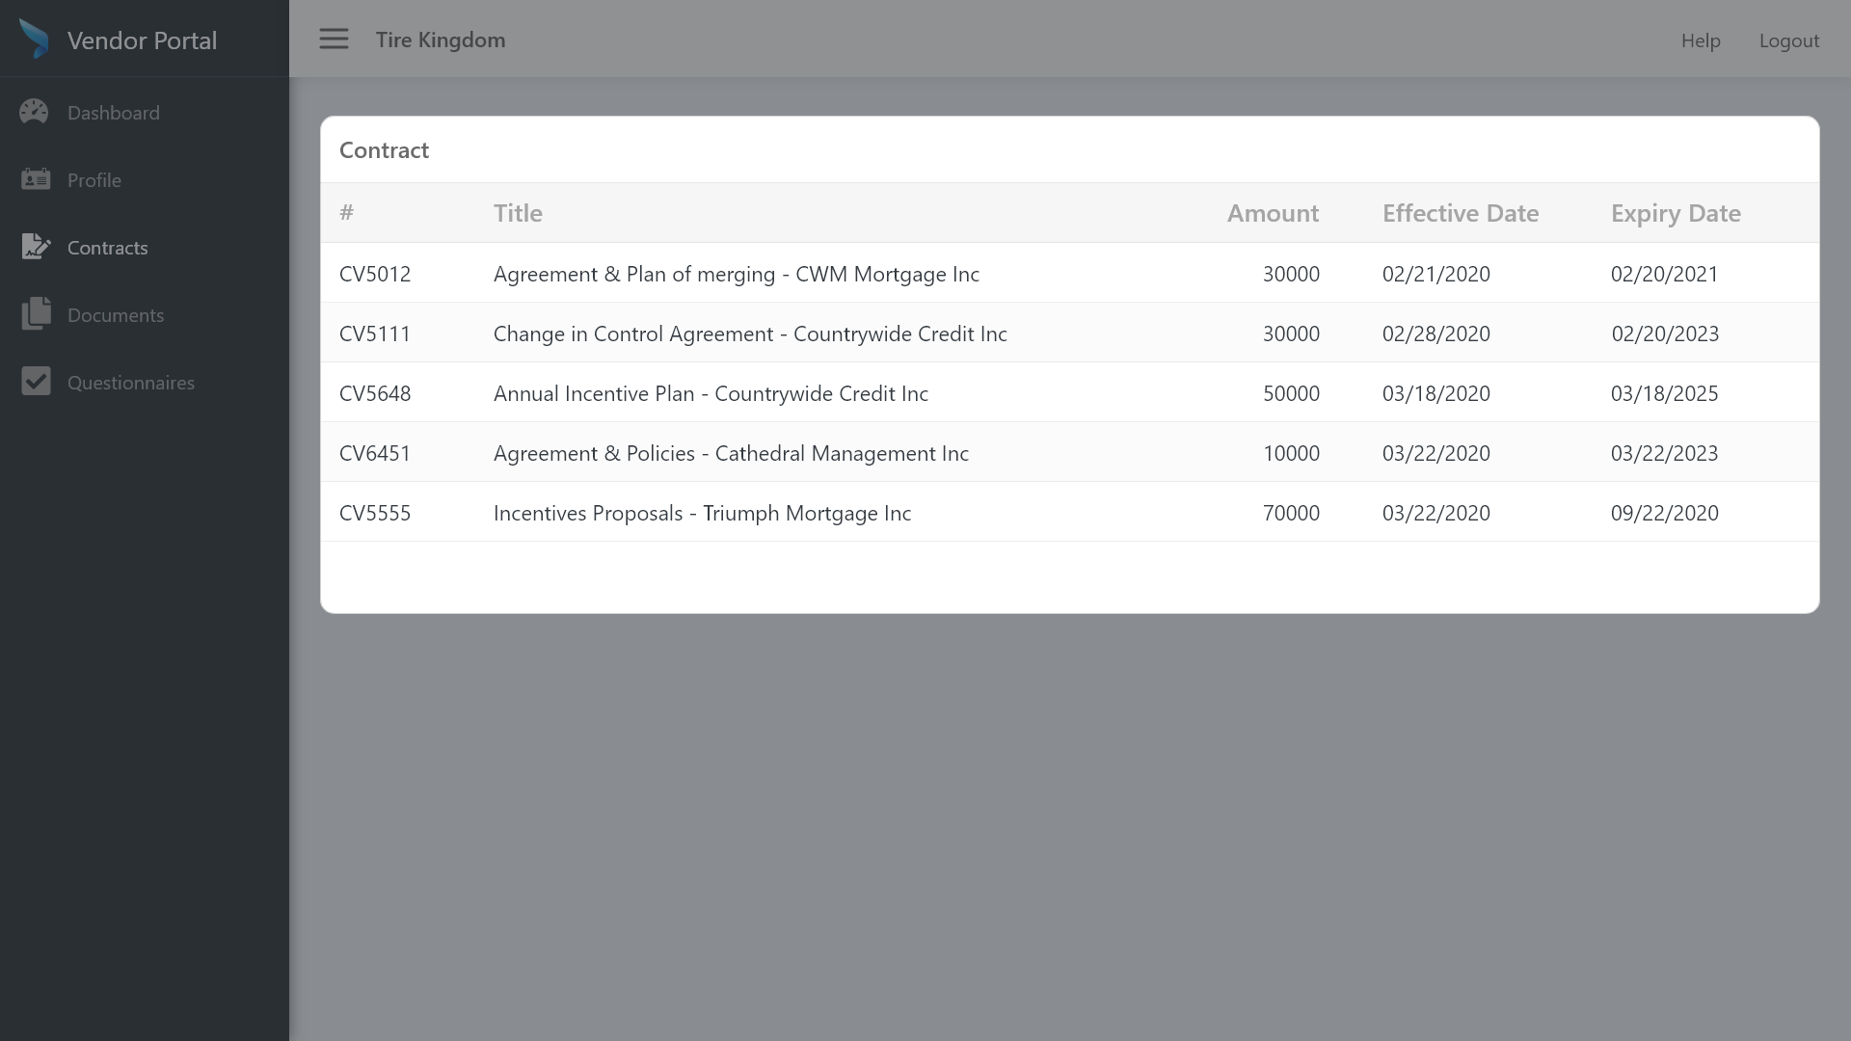The width and height of the screenshot is (1851, 1041).
Task: Open the Annual Incentive Plan contract
Action: 711,393
